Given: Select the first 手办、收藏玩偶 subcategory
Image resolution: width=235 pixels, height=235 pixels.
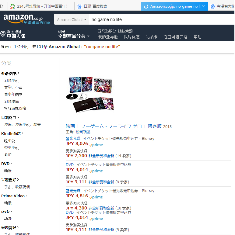Looking at the screenshot, I should [x=17, y=187].
